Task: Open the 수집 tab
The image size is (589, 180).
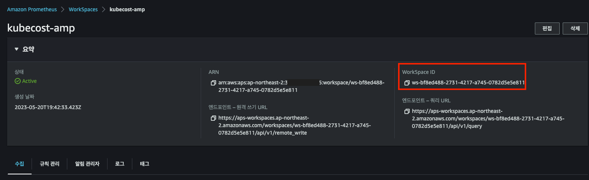Action: 20,164
